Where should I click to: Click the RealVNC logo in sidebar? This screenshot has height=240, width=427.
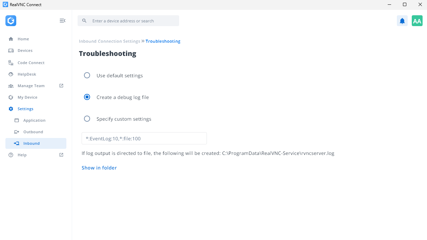pos(11,21)
